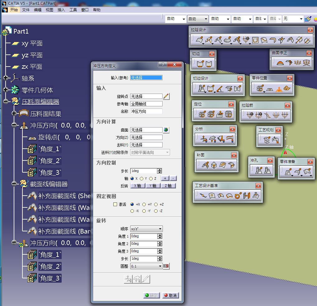This screenshot has width=317, height=306.
Task: Collapse the 截面线编辑器 tree node
Action: [x=14, y=183]
